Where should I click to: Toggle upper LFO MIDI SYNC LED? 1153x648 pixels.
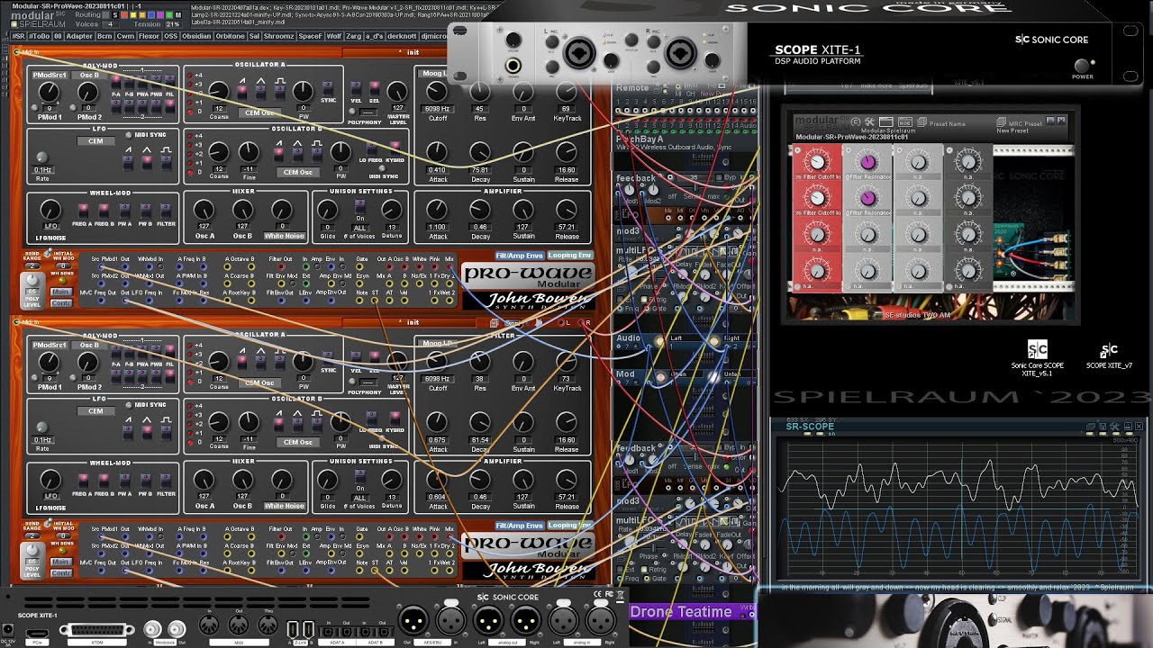[x=128, y=135]
